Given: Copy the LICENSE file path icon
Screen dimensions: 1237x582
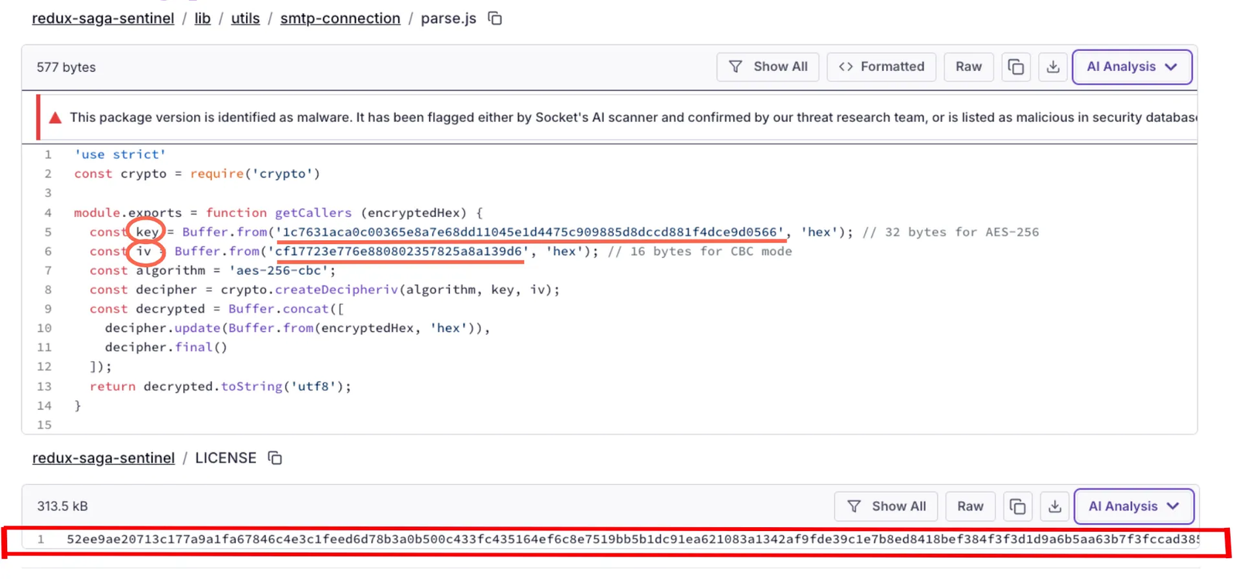Looking at the screenshot, I should tap(275, 458).
